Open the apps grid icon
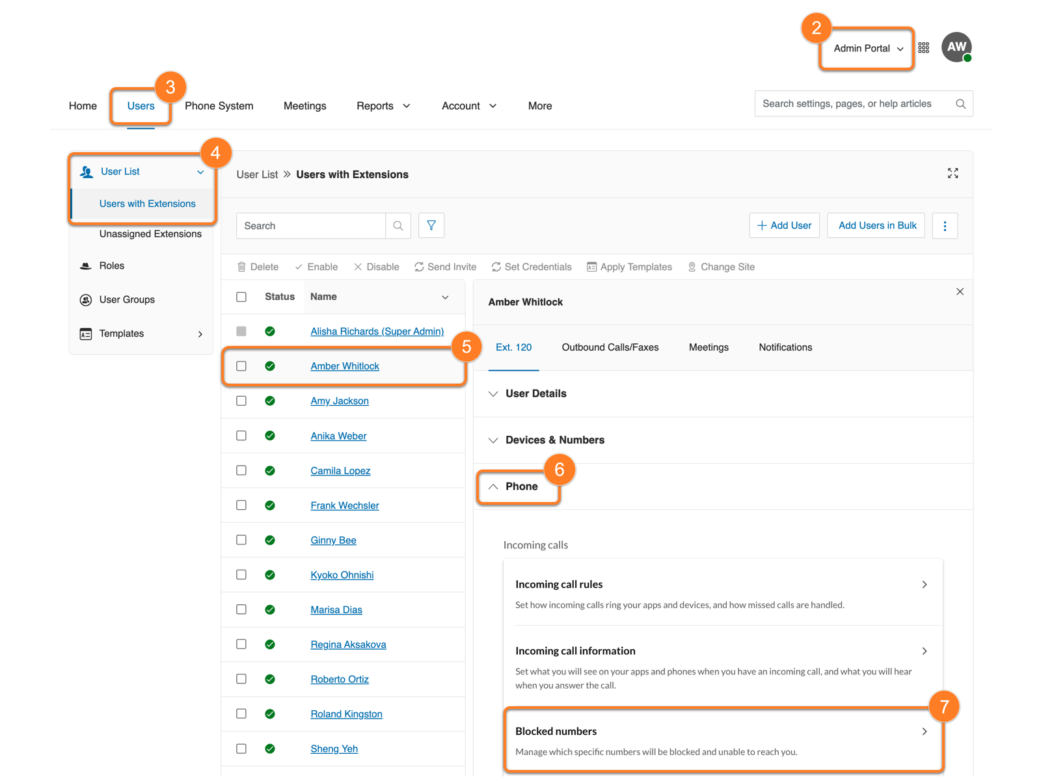 point(923,48)
